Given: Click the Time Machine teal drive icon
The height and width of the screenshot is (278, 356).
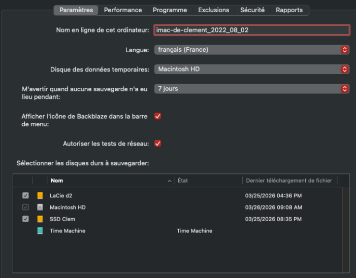Looking at the screenshot, I should pos(40,231).
